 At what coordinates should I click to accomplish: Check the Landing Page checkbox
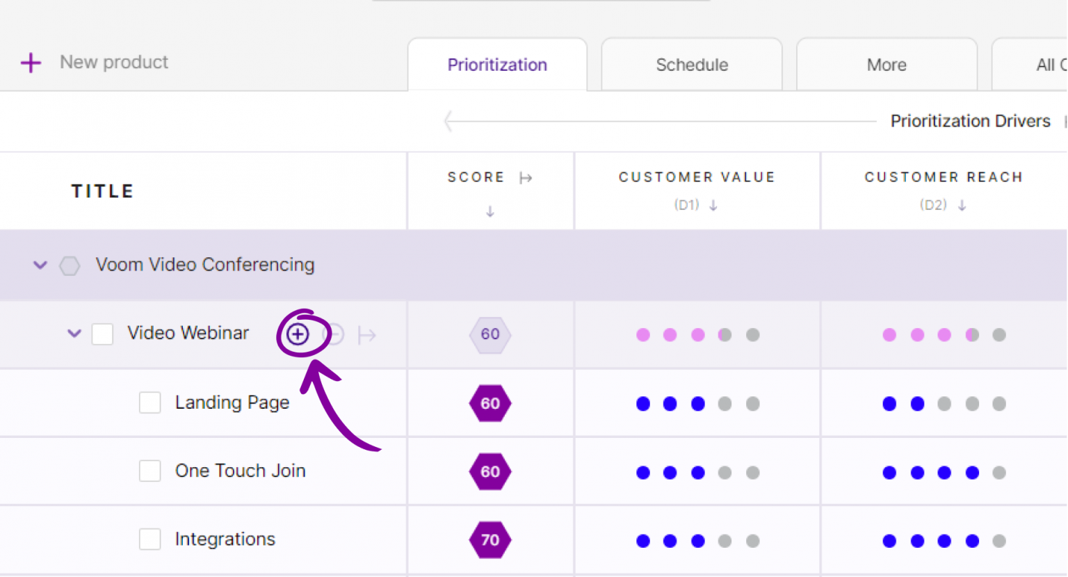tap(150, 403)
